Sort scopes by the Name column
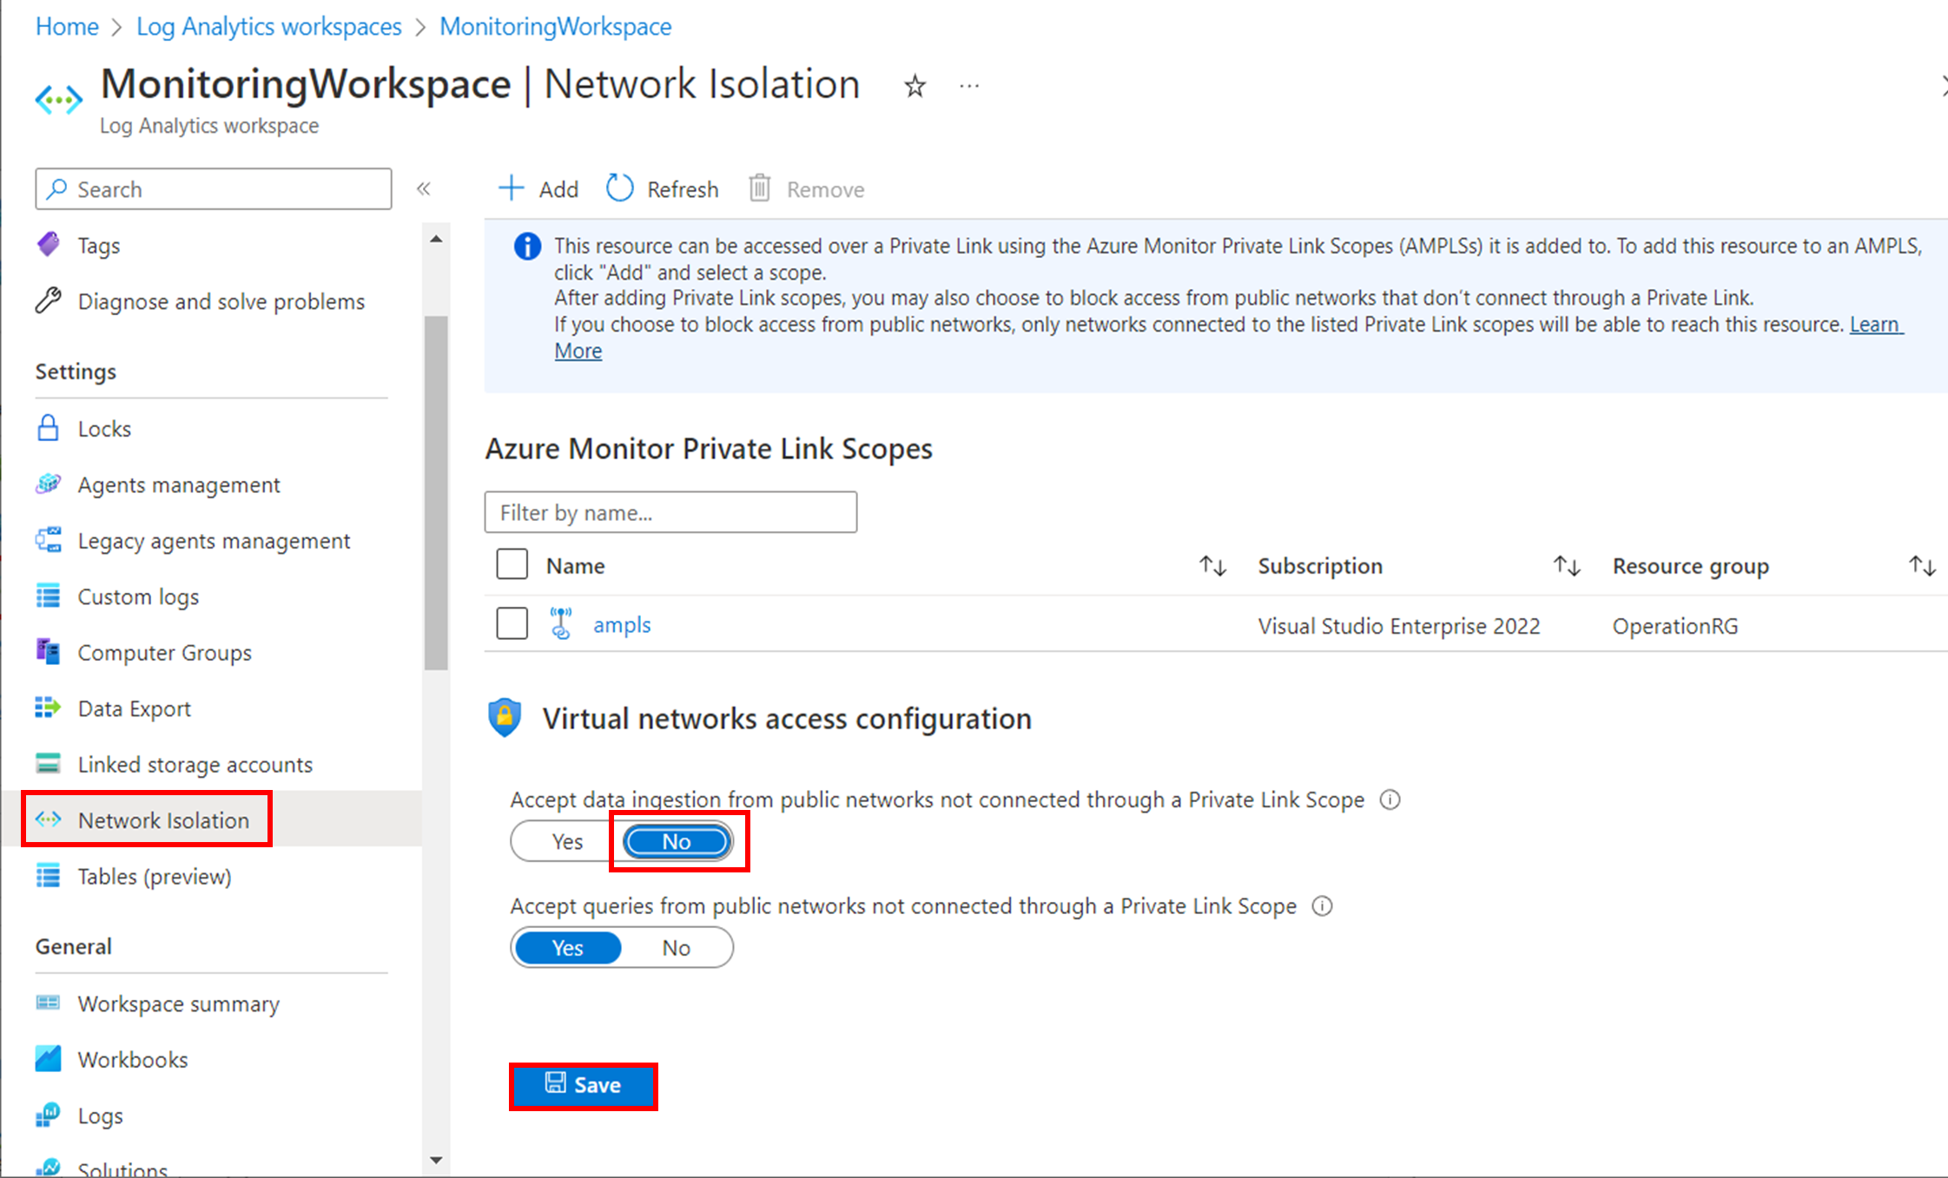1948x1178 pixels. click(x=1213, y=565)
